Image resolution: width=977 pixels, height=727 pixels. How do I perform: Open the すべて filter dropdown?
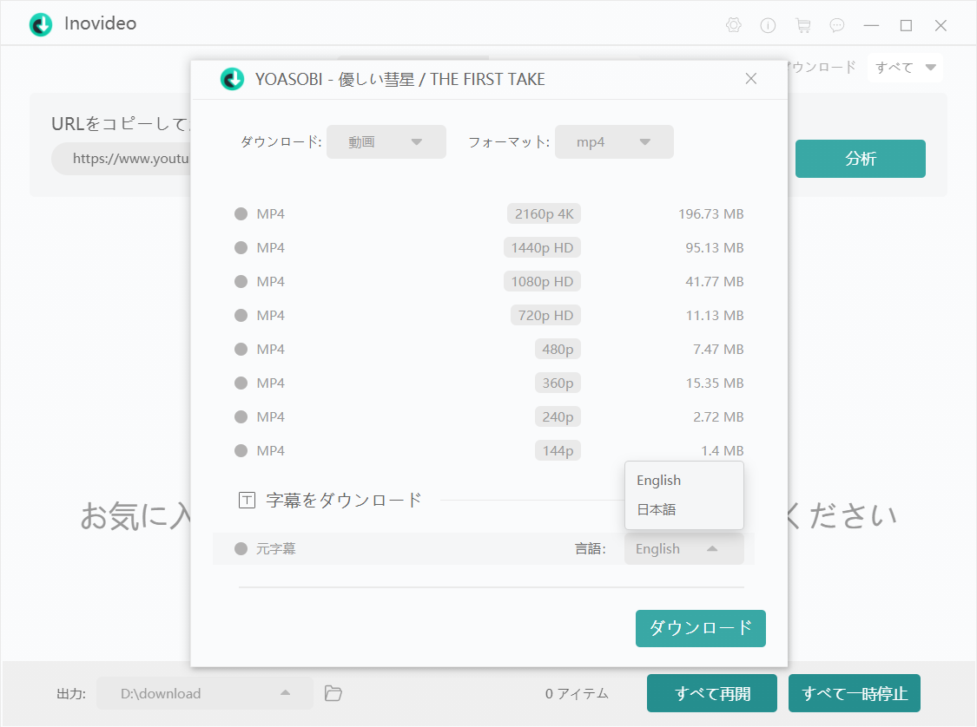coord(905,67)
